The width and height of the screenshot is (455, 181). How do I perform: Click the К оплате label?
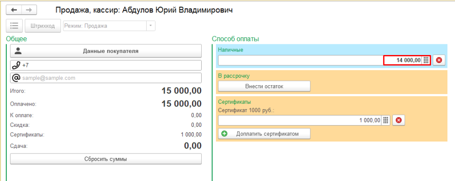click(x=22, y=115)
